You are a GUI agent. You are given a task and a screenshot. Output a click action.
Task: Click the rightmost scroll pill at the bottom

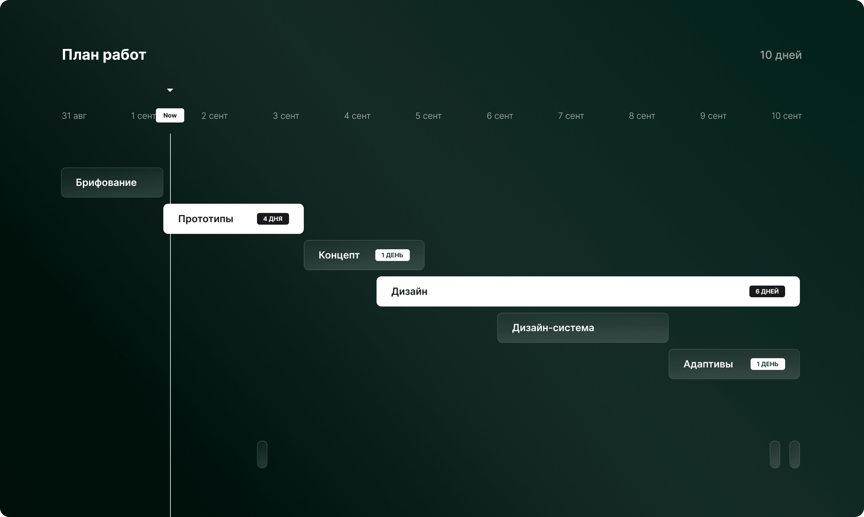click(x=795, y=455)
